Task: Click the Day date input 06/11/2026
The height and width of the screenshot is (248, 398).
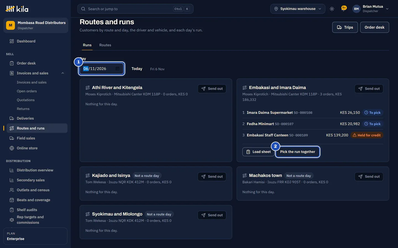Action: [x=102, y=69]
